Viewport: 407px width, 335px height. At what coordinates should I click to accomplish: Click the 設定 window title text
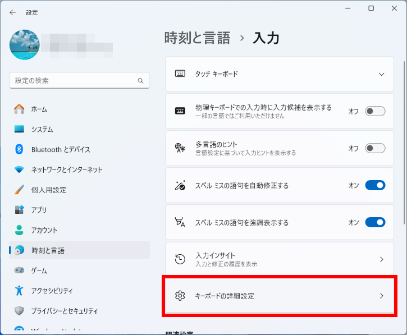click(31, 12)
